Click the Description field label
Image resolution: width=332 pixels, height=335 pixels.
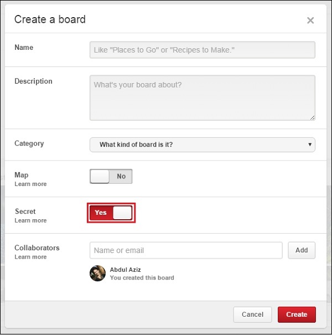coord(33,81)
